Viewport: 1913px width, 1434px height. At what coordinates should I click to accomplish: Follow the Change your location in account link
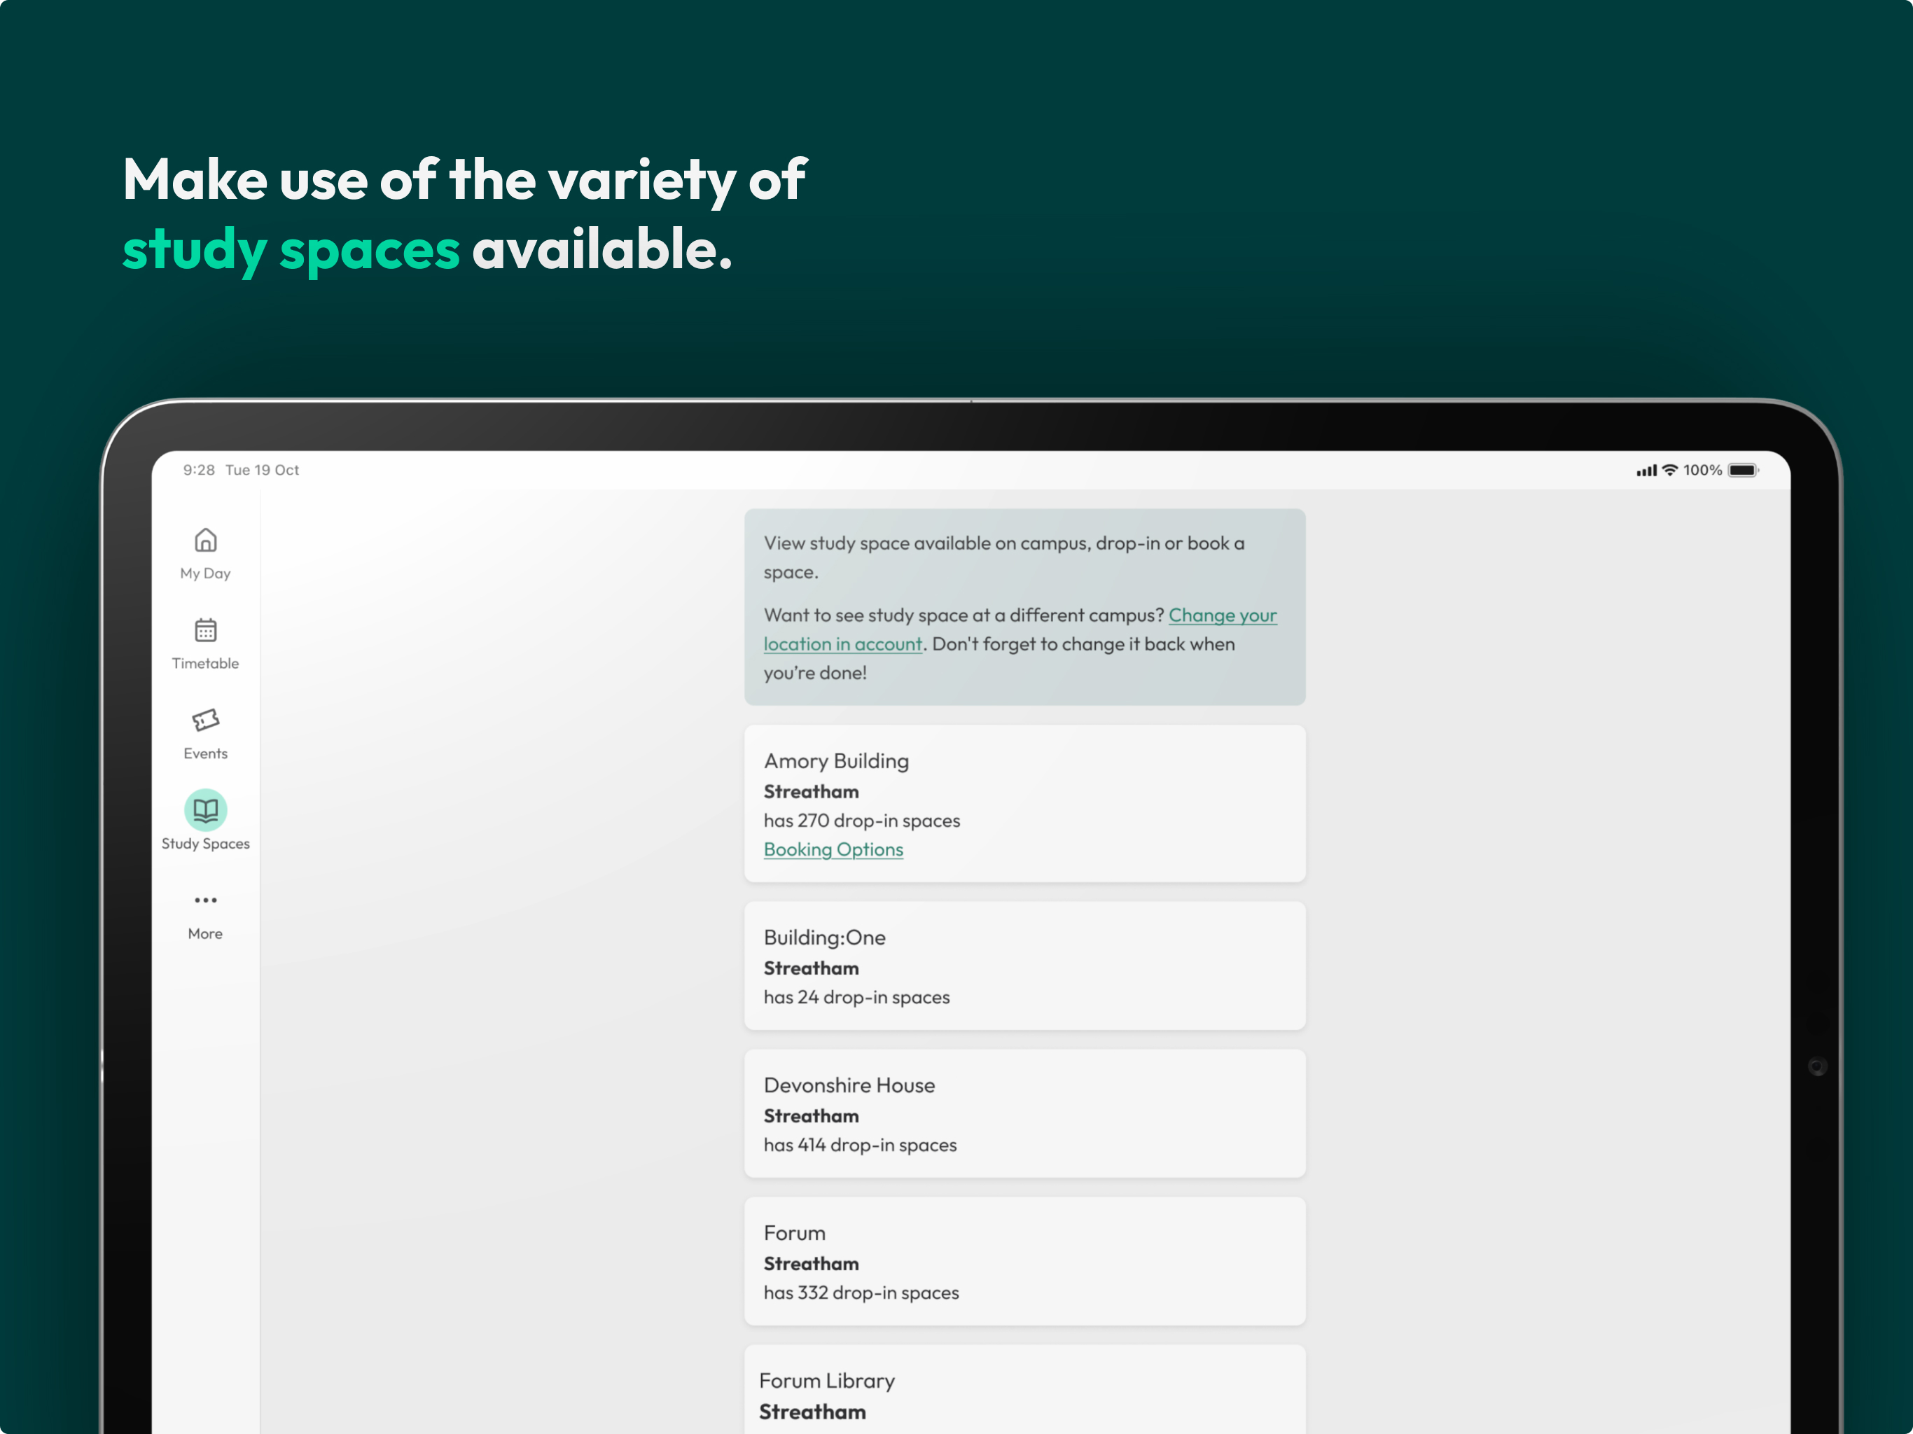tap(1020, 629)
